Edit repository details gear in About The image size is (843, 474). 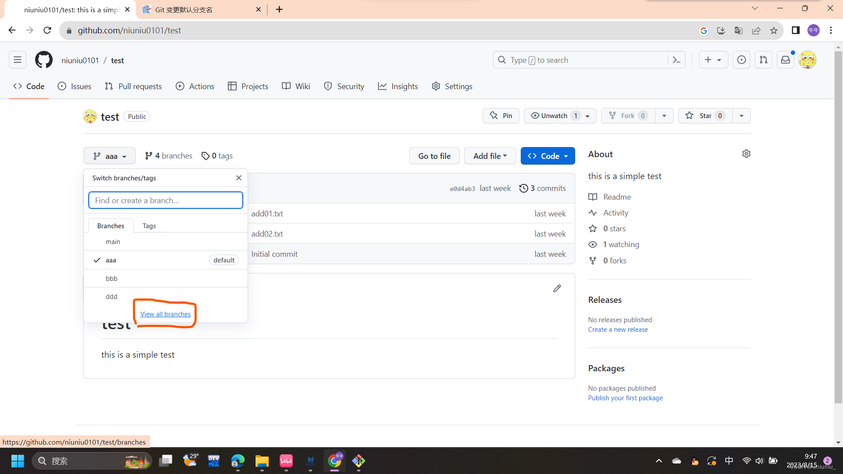coord(746,154)
